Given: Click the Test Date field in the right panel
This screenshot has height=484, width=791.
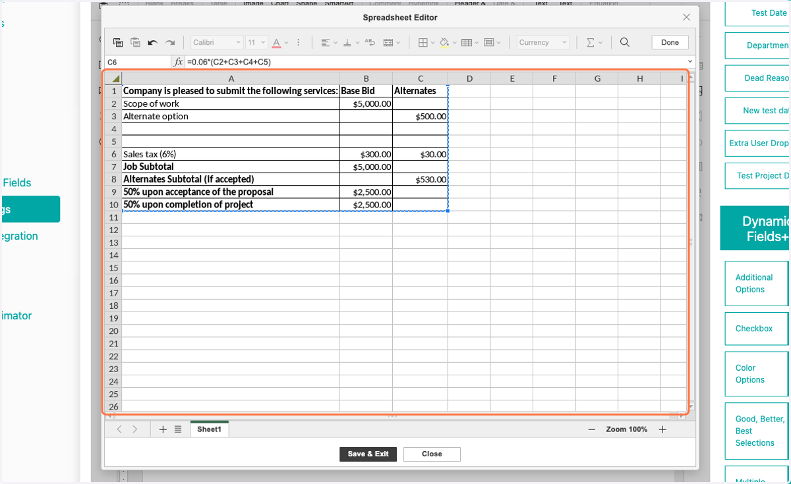Looking at the screenshot, I should (757, 13).
